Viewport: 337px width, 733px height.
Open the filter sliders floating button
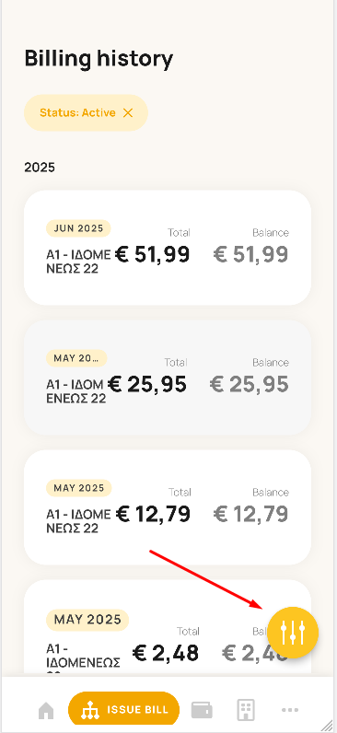[293, 633]
